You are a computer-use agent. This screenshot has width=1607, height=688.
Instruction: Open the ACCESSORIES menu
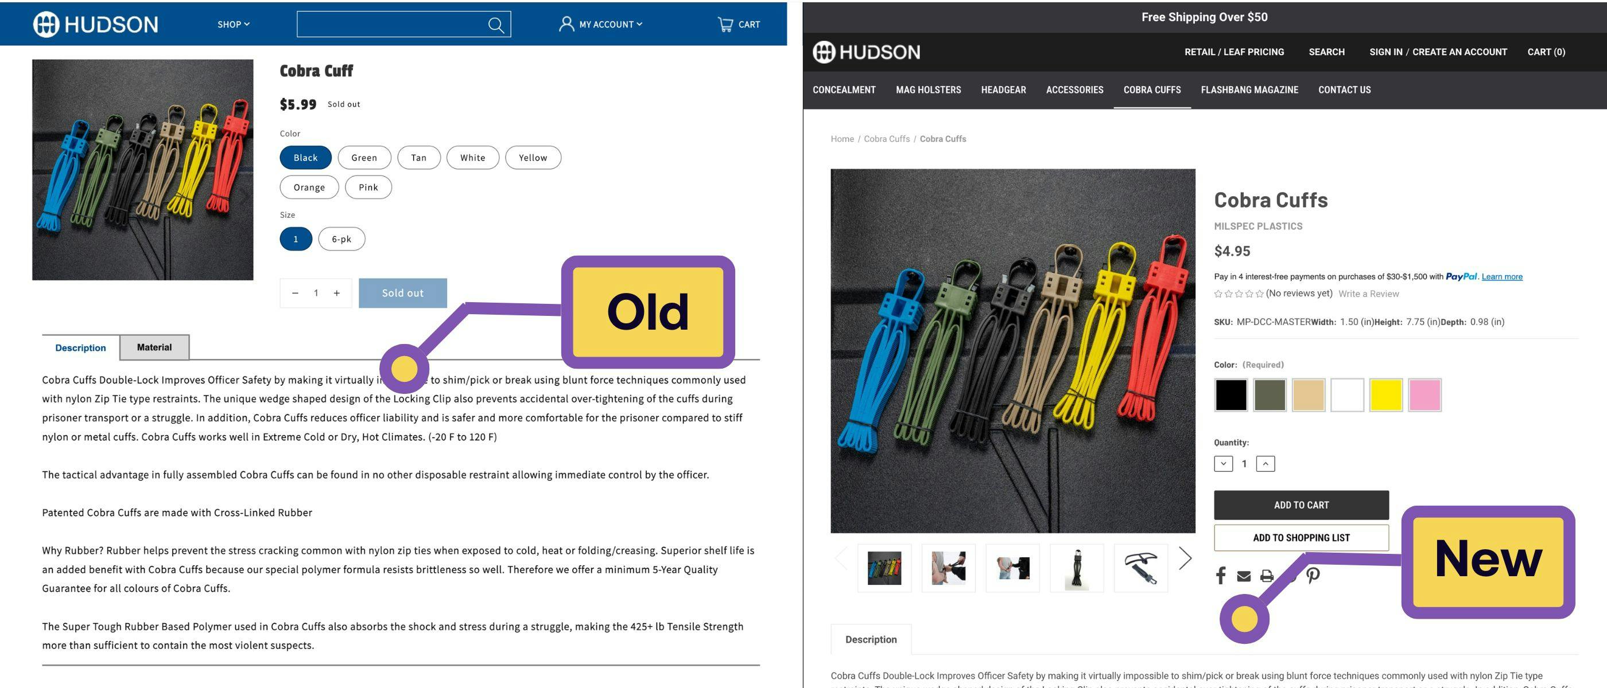pos(1074,90)
